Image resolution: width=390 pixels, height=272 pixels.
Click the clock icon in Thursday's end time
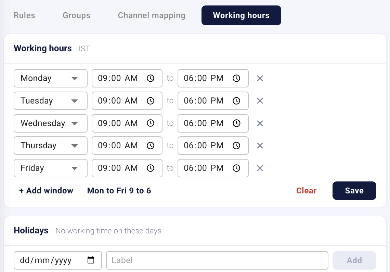point(236,146)
